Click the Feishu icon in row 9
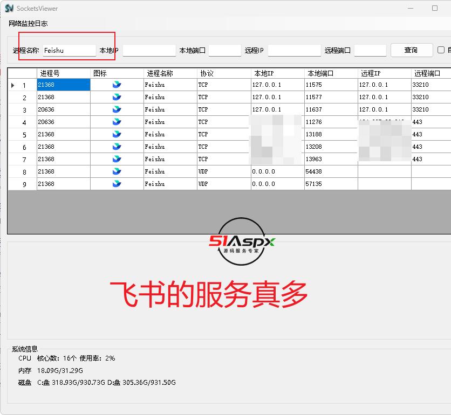This screenshot has height=415, width=451. [117, 183]
